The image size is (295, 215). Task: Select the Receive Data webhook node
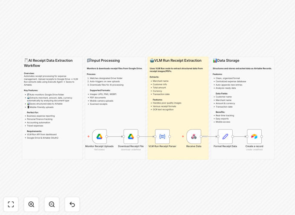(194, 136)
